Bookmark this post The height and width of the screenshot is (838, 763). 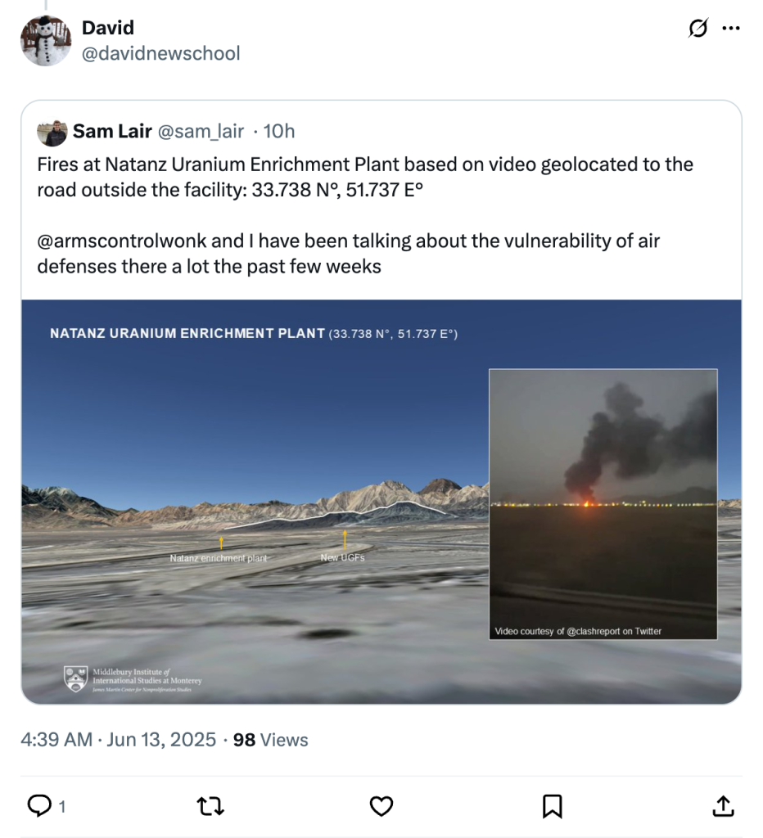[553, 807]
